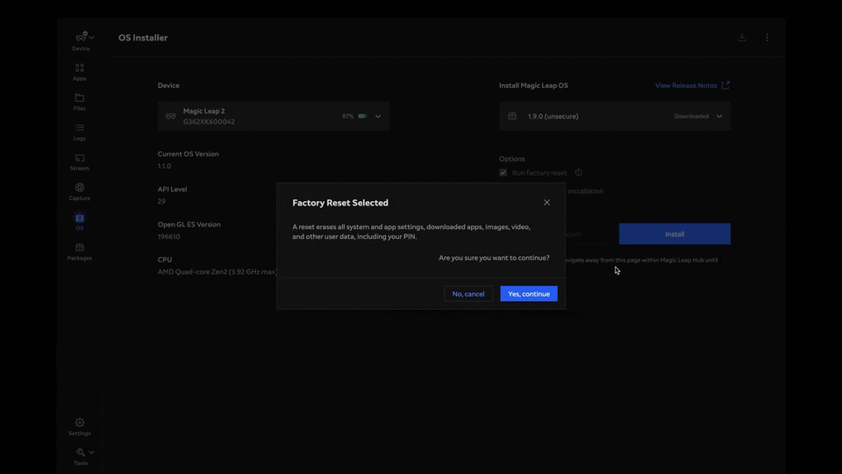The width and height of the screenshot is (842, 474).
Task: Click the package icon beside 1.9.0 (unsecure)
Action: tap(512, 116)
